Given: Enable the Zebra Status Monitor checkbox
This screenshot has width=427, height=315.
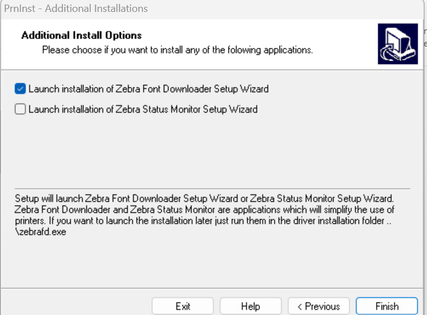Looking at the screenshot, I should (x=20, y=109).
